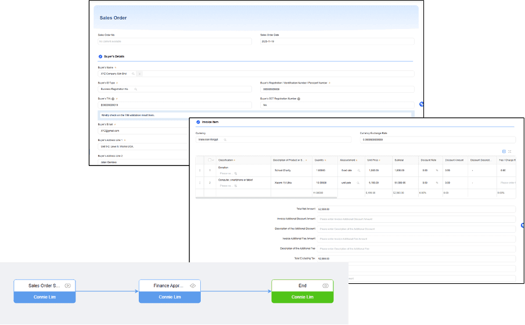This screenshot has width=525, height=325.
Task: Click the Buyer's Address Line 1 field
Action: (x=143, y=147)
